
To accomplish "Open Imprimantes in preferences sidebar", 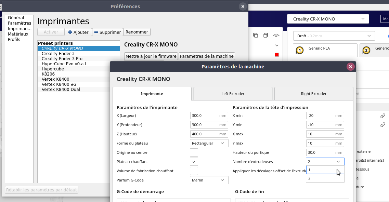I will click(x=20, y=28).
